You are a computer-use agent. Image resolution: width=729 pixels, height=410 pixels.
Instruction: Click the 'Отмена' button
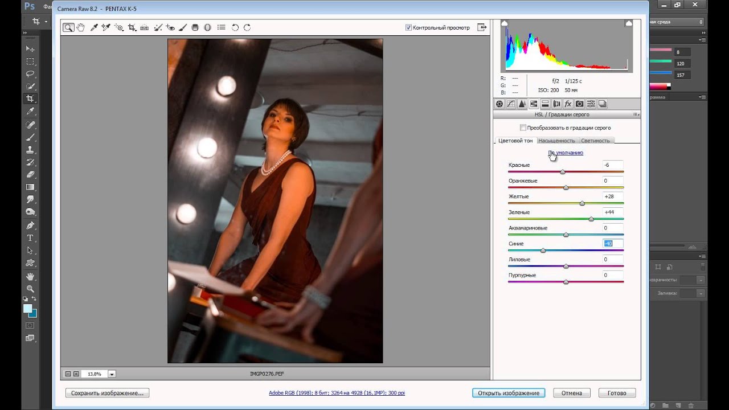point(572,393)
